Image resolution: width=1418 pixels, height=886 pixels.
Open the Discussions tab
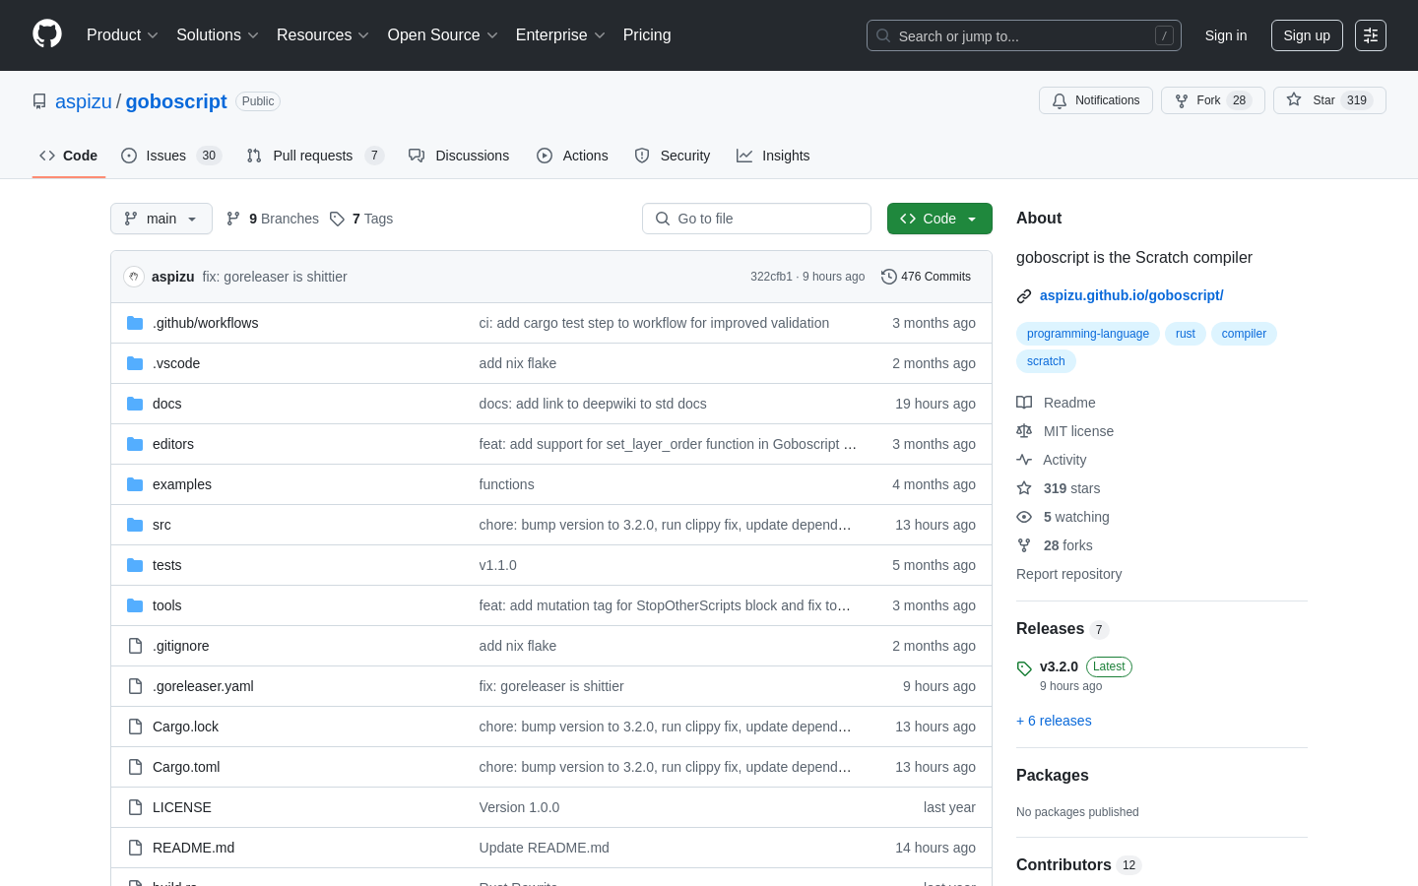(x=459, y=156)
